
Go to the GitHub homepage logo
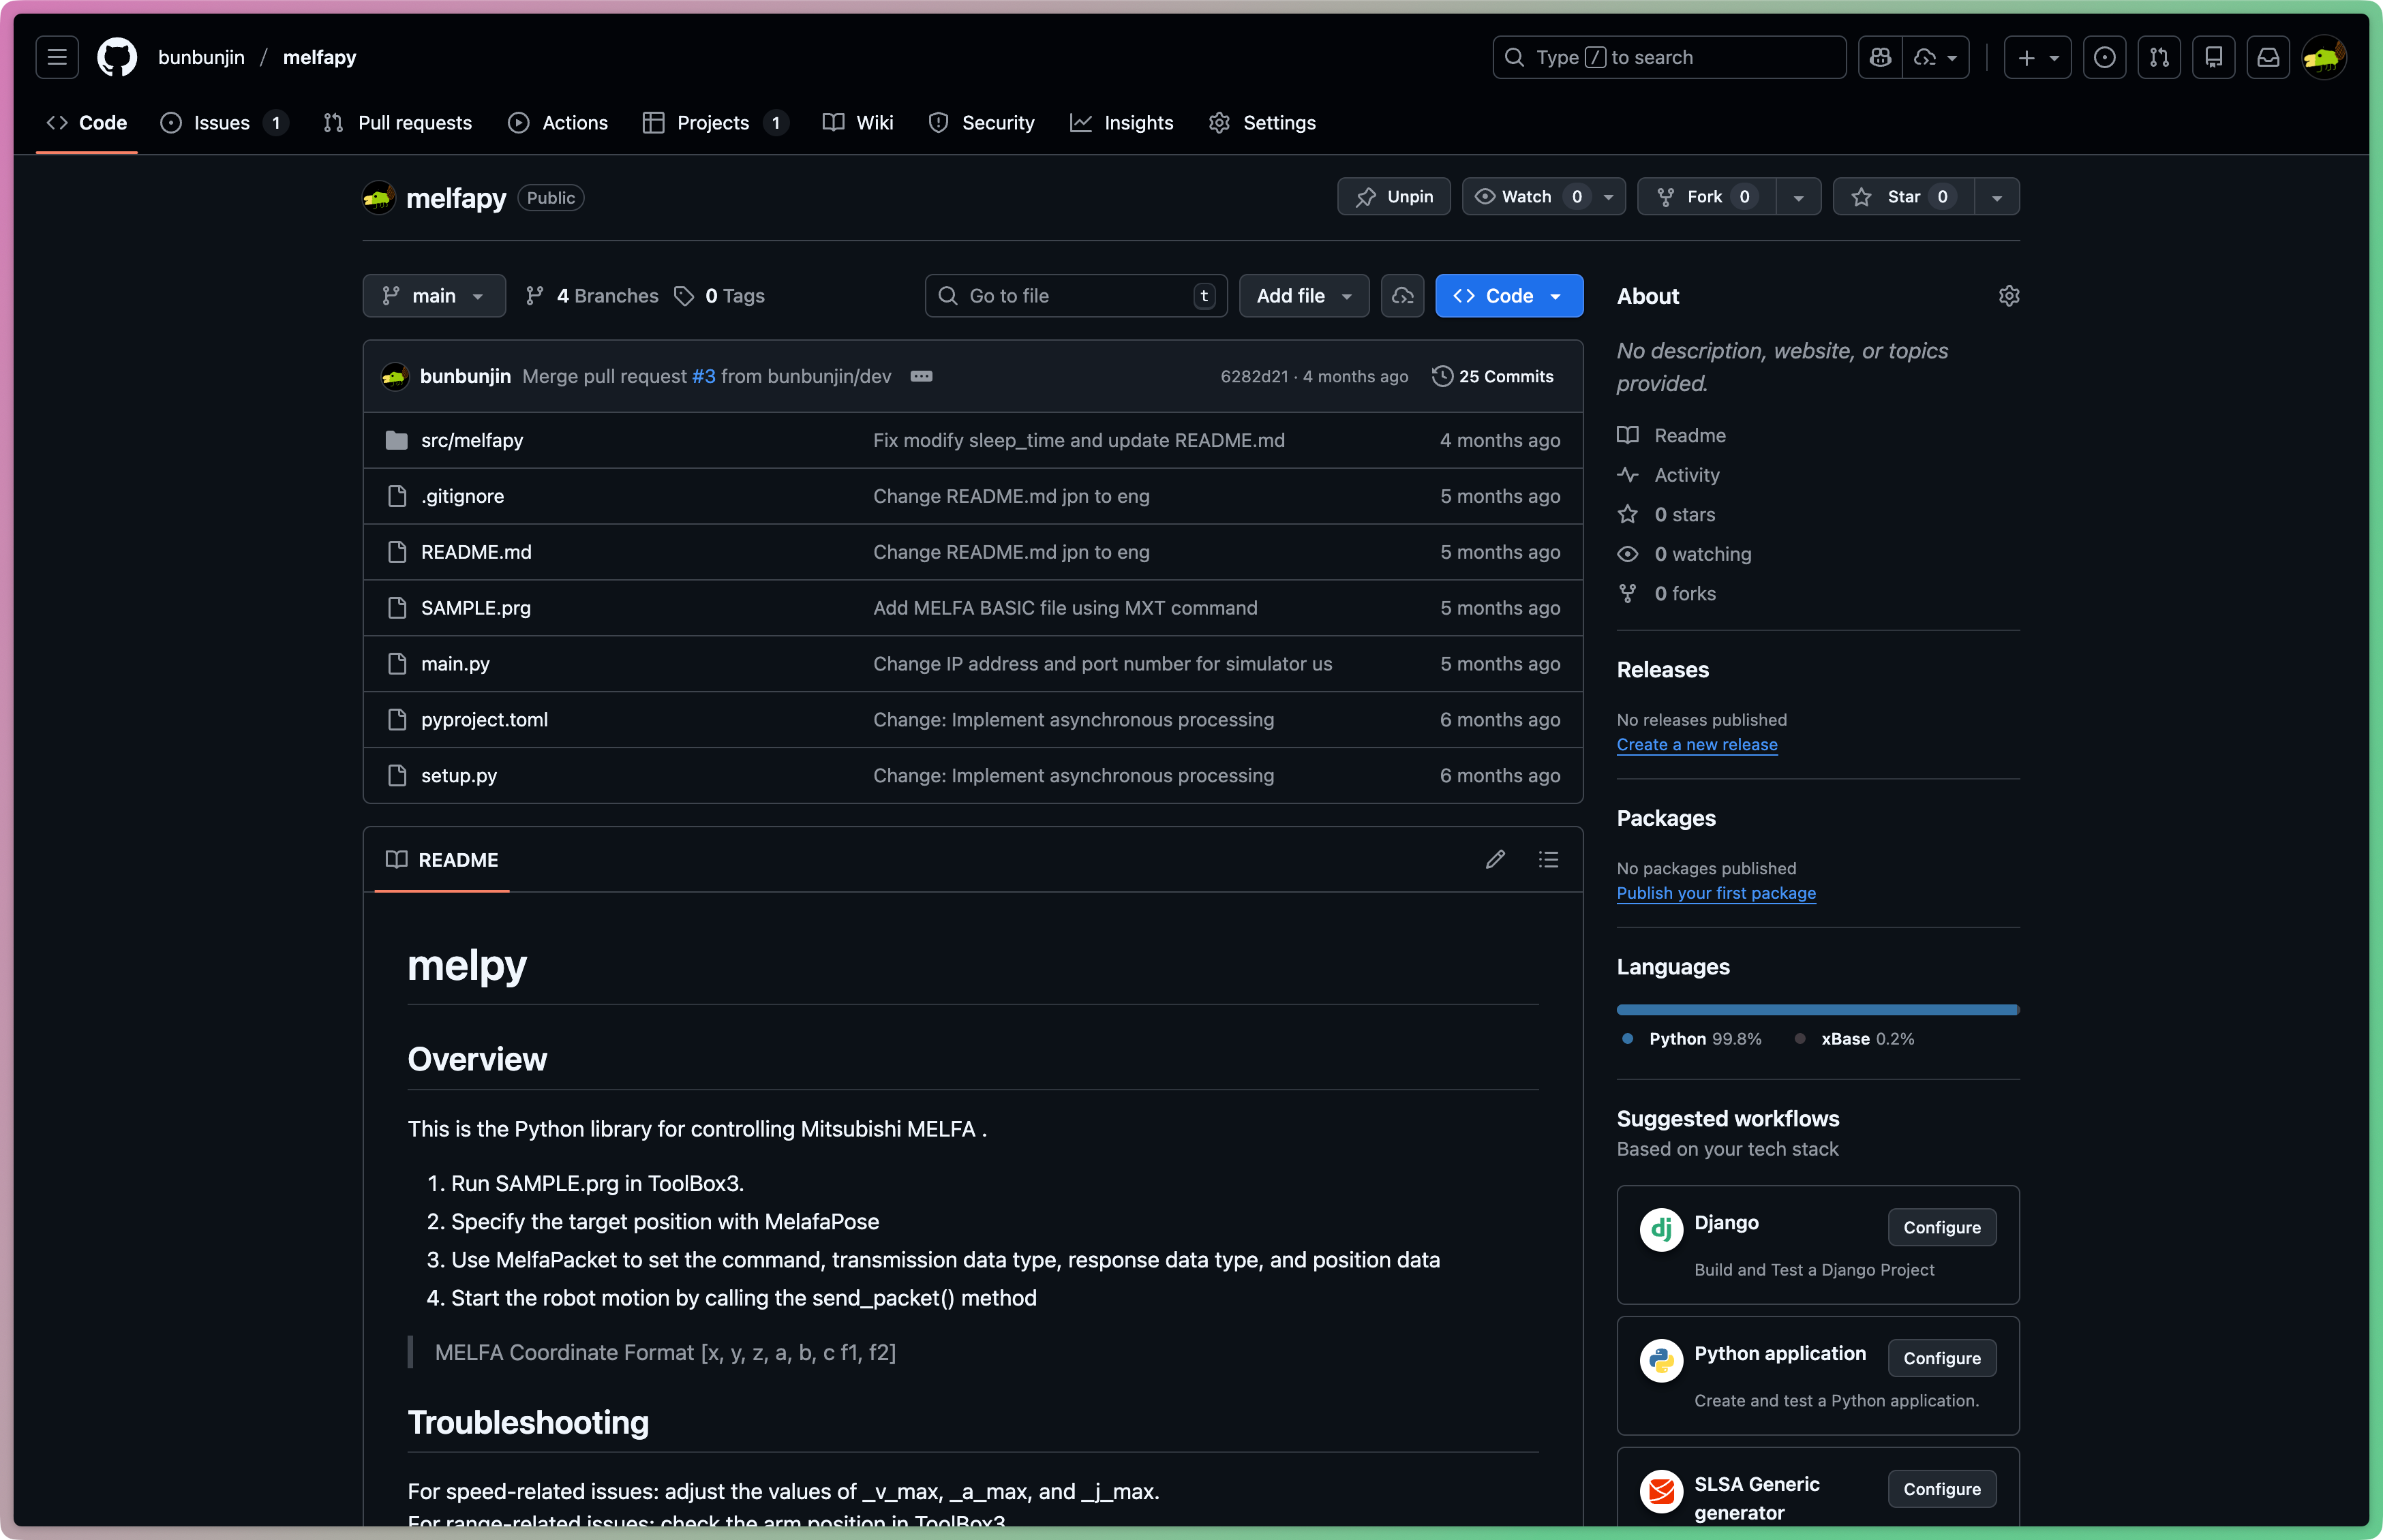coord(117,57)
